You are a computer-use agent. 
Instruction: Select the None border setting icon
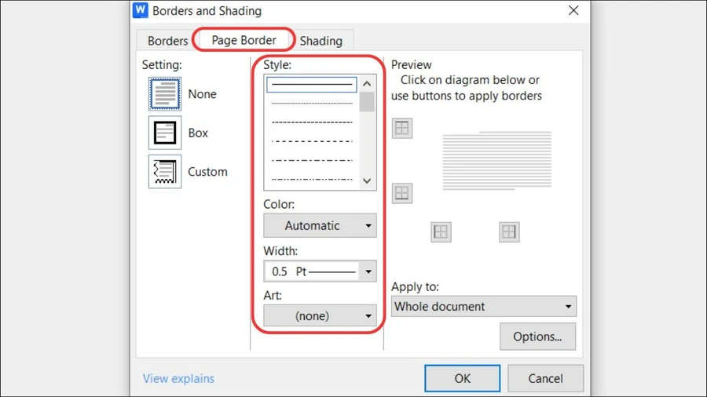pos(165,93)
